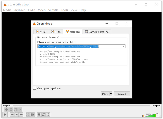
Task: Open the Audio menu
Action: coord(32,10)
